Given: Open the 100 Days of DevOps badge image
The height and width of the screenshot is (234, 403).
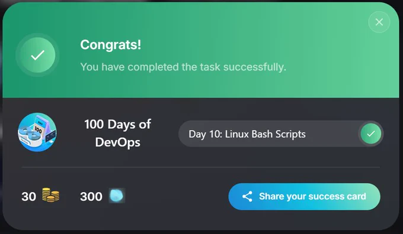Looking at the screenshot, I should pos(37,132).
